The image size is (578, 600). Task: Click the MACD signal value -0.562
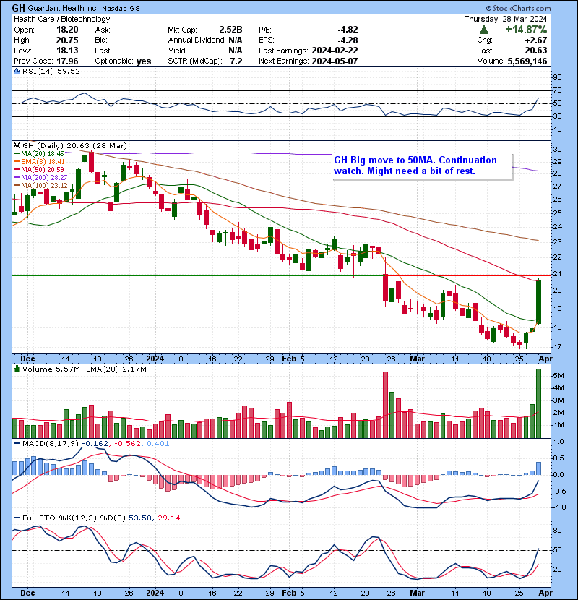pyautogui.click(x=126, y=444)
